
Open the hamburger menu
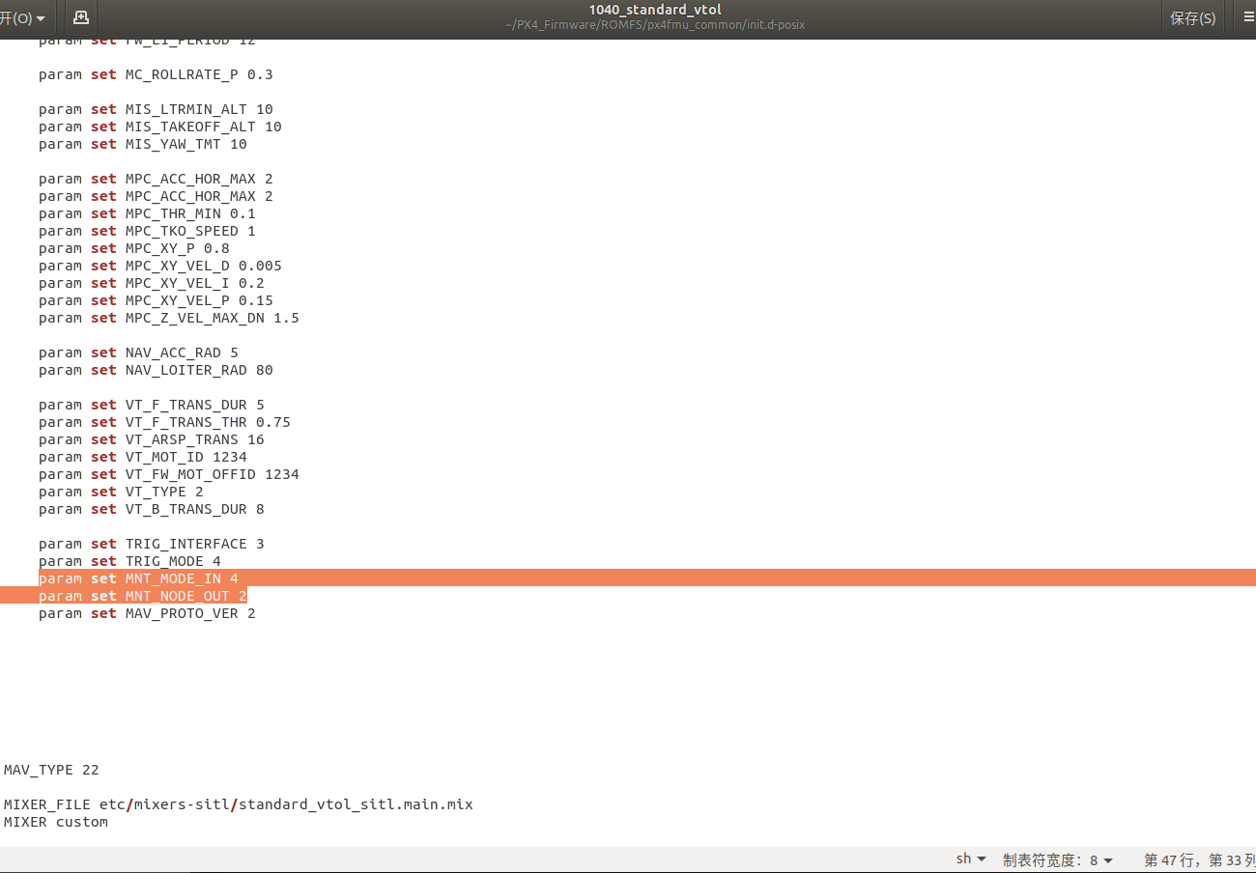1247,17
